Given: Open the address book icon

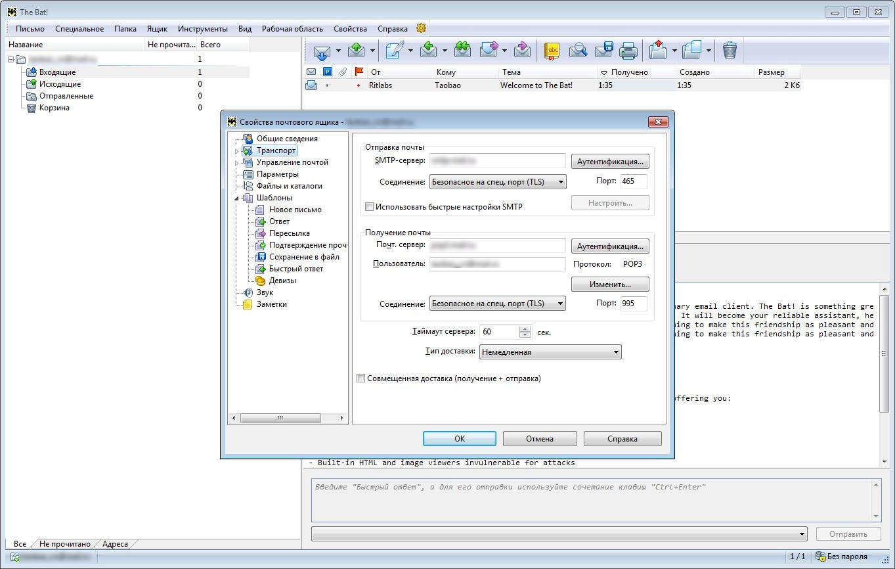Looking at the screenshot, I should coord(552,50).
